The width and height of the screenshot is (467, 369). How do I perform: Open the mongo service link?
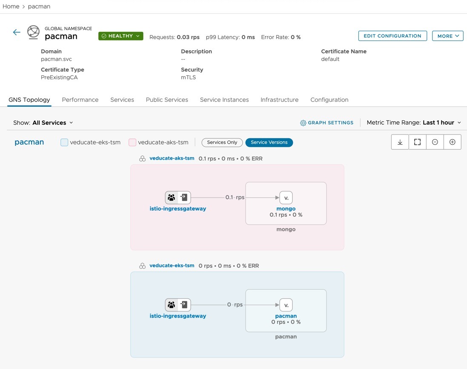pyautogui.click(x=286, y=209)
